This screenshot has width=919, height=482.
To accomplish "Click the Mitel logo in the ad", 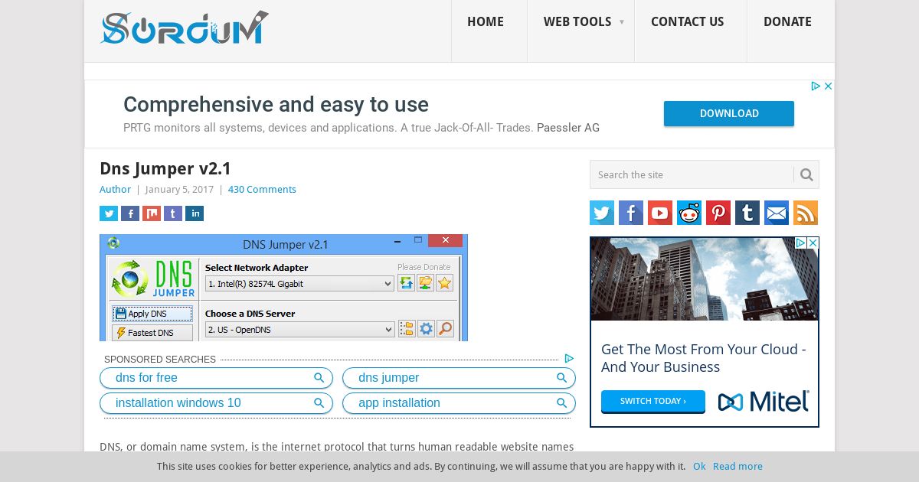I will tap(764, 401).
